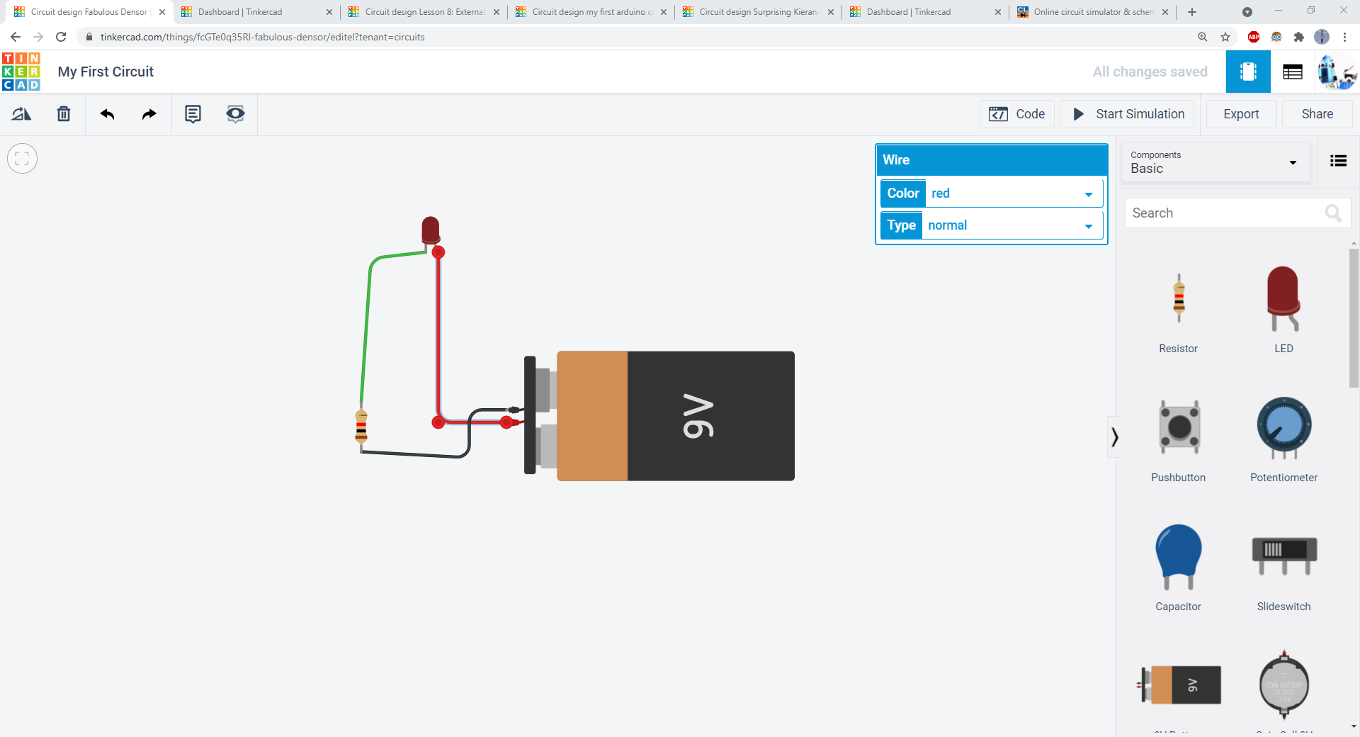Open the wire Type dropdown
Screen dimensions: 1360x737
(1089, 225)
